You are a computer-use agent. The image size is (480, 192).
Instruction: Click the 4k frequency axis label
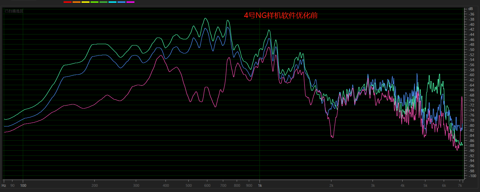tap(403, 185)
